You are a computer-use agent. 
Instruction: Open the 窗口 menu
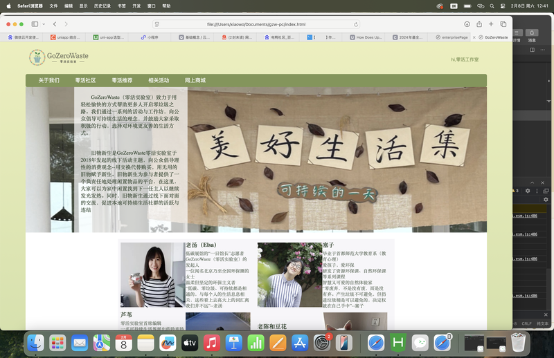click(151, 6)
